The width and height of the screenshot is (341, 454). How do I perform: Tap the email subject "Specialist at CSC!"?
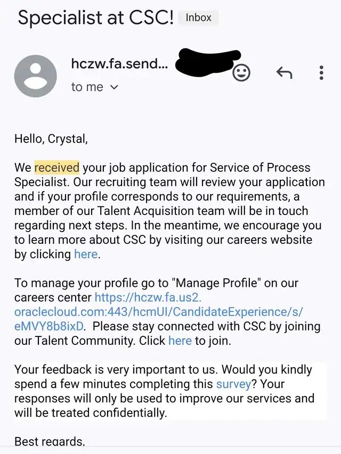pos(96,18)
